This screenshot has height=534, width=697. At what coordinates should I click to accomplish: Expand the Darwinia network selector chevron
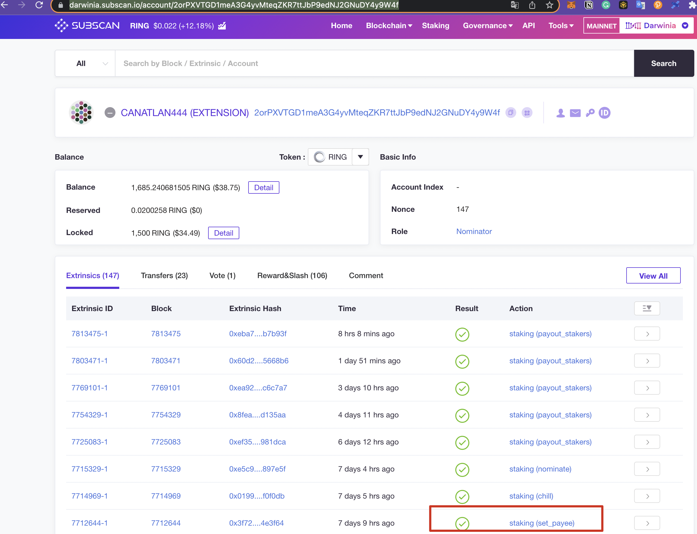pos(685,25)
